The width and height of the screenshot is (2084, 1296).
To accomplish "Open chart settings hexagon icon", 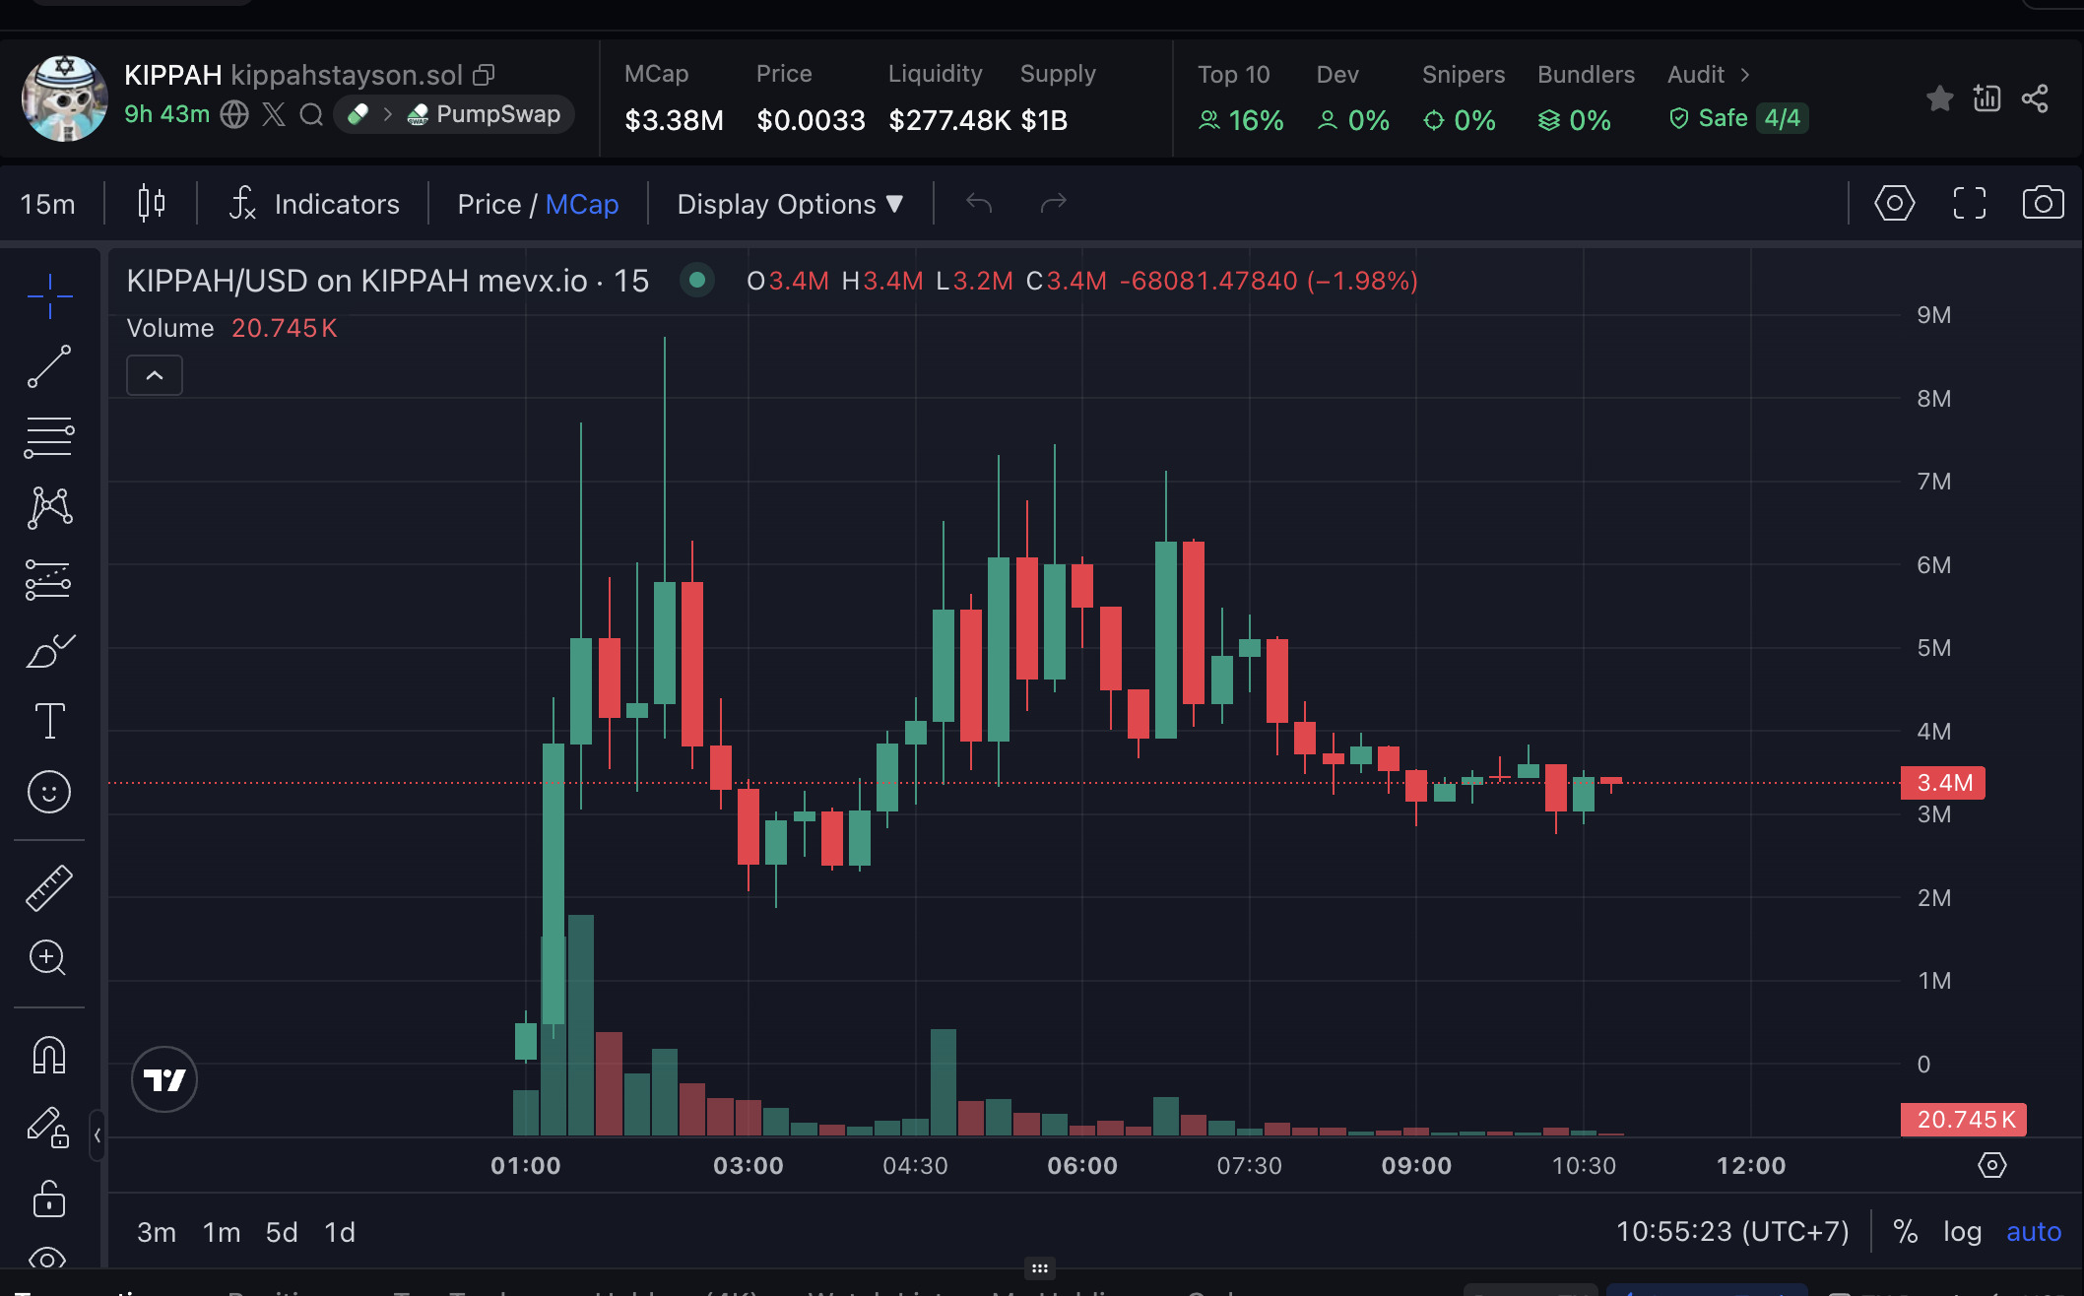I will point(1895,203).
